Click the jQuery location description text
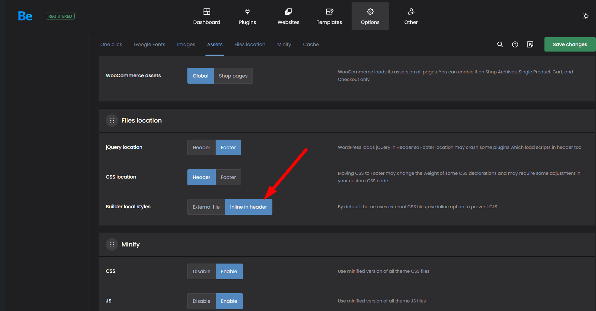The image size is (596, 311). coord(459,147)
